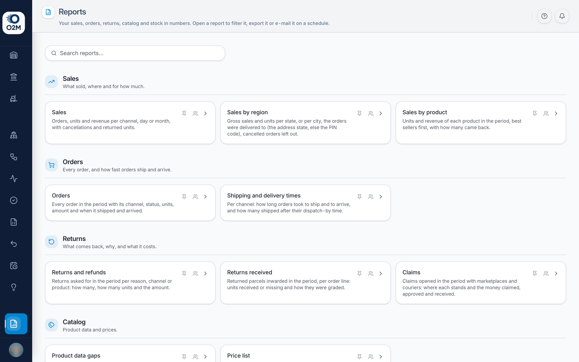
Task: Pin the Orders report card
Action: point(184,197)
